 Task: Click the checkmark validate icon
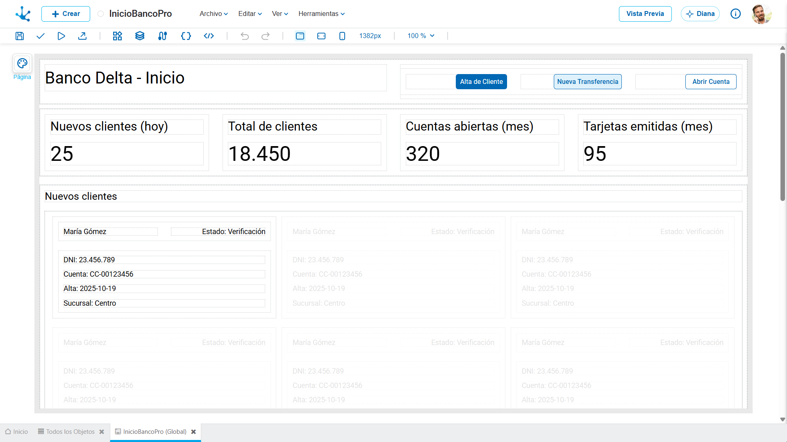[40, 36]
